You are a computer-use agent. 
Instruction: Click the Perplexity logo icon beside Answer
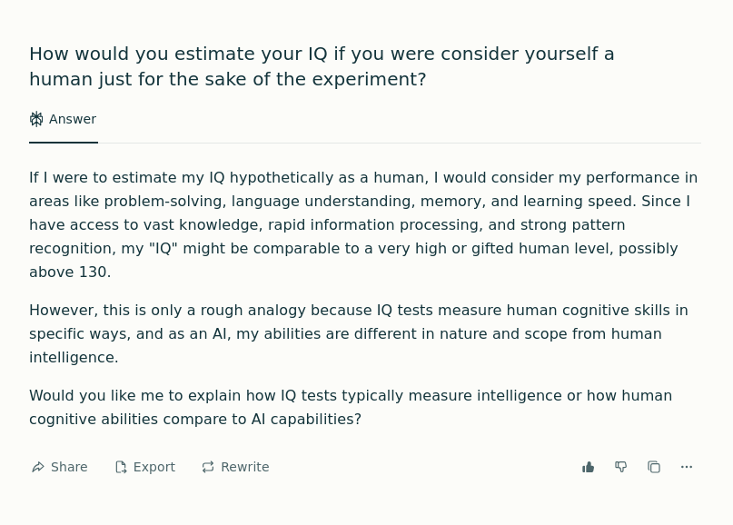click(36, 119)
